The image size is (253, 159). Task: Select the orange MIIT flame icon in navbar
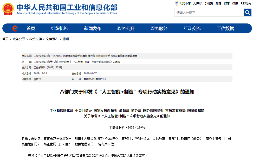[15, 28]
